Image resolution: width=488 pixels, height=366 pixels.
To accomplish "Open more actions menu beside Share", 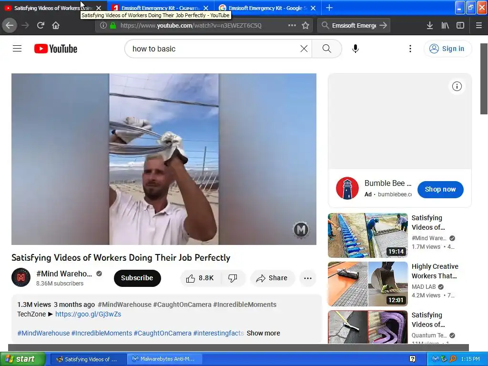I will [x=307, y=278].
